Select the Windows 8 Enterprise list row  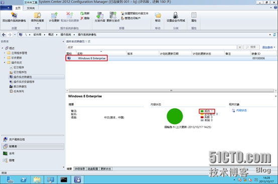pyautogui.click(x=171, y=58)
